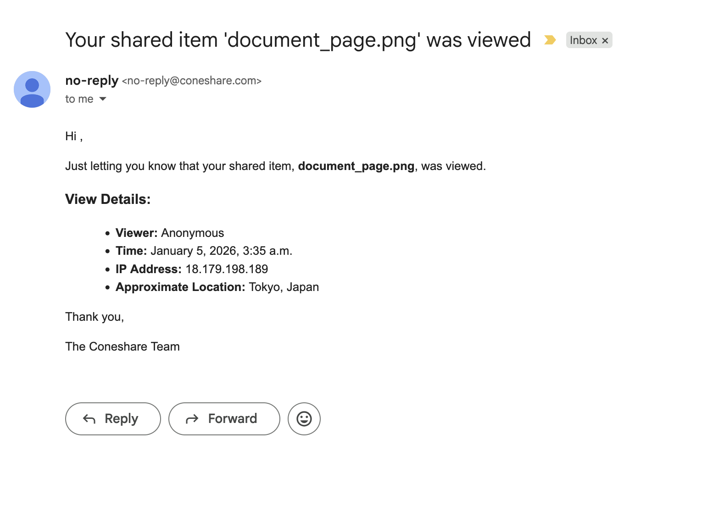Open the sender's profile avatar

[x=32, y=89]
